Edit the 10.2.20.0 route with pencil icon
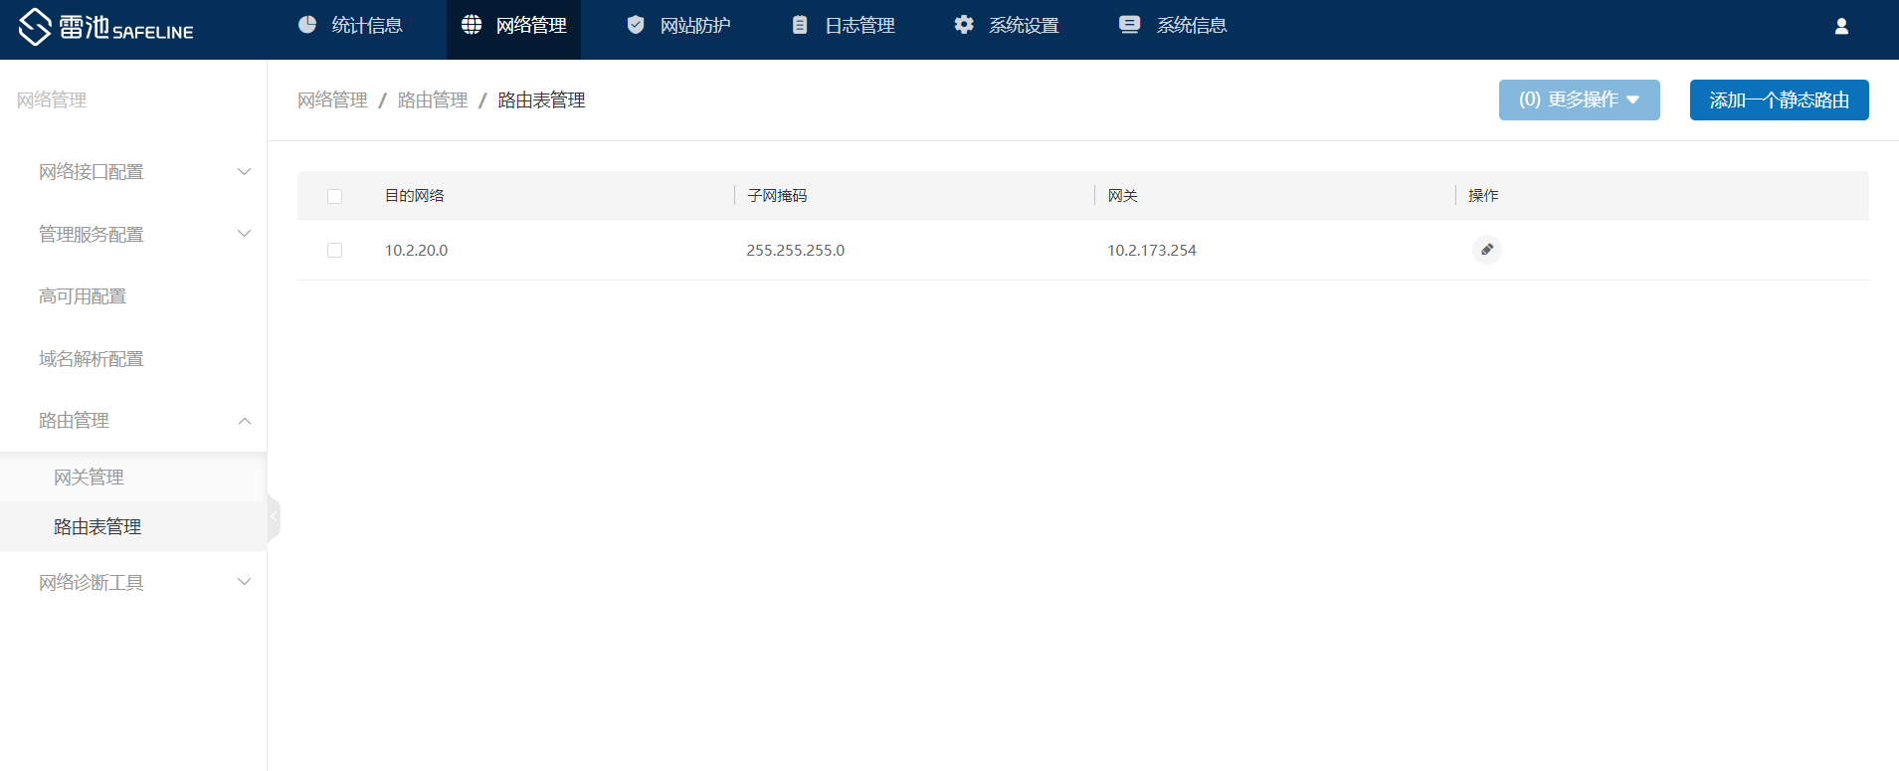Image resolution: width=1899 pixels, height=771 pixels. click(x=1486, y=250)
